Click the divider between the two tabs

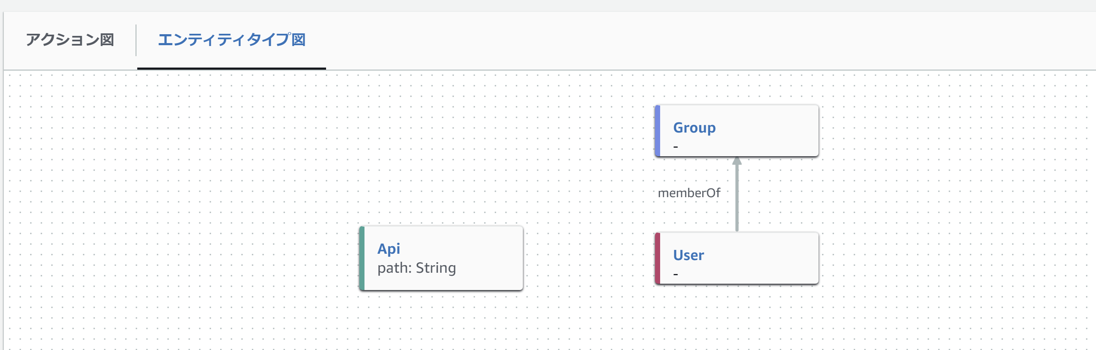click(136, 40)
